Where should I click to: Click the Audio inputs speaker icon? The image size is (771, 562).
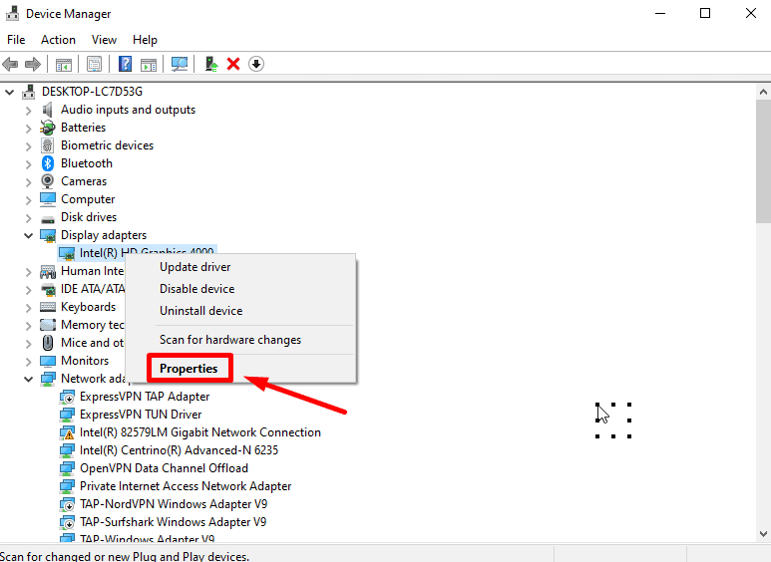tap(48, 110)
